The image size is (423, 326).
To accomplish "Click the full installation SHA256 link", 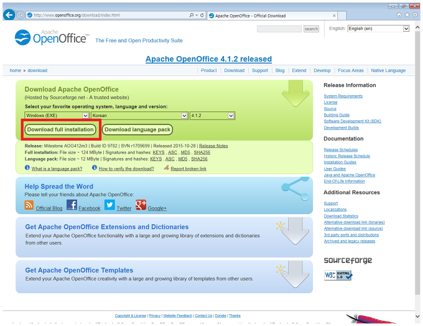I will click(x=202, y=152).
